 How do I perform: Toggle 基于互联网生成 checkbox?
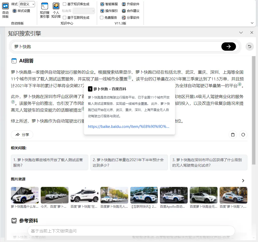pyautogui.click(x=65, y=18)
